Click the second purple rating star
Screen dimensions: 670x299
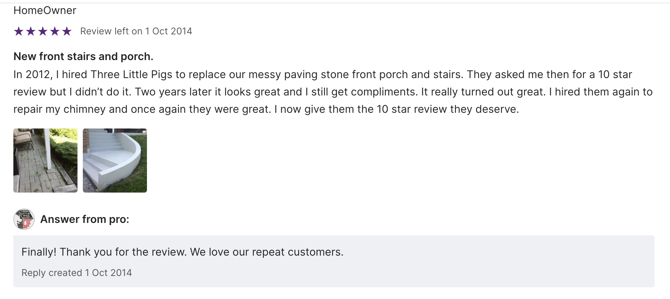(31, 31)
